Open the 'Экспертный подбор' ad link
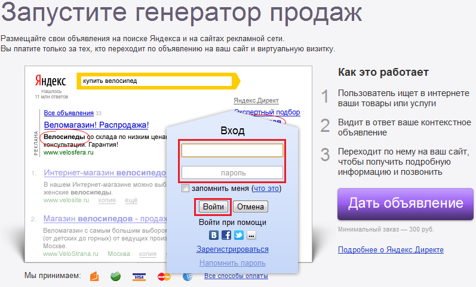 [x=267, y=112]
